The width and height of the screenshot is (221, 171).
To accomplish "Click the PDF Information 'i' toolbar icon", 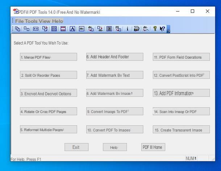I will (128, 29).
